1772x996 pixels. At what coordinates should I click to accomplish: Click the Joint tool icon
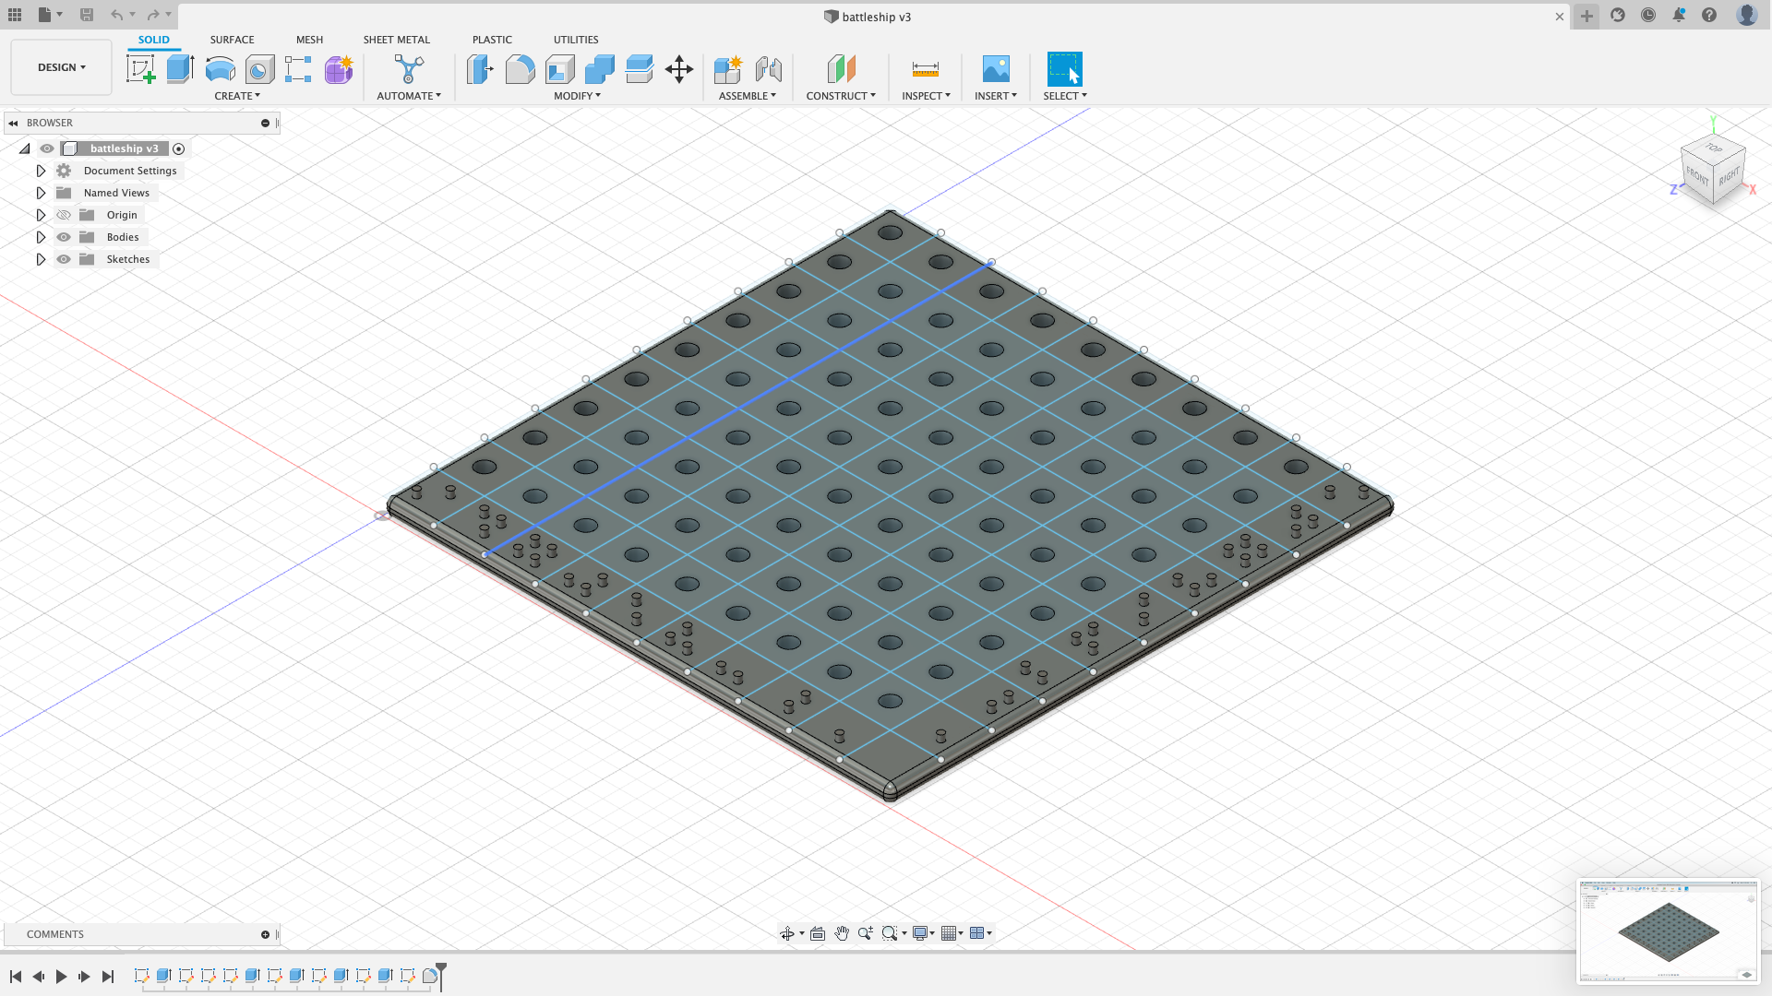point(768,69)
